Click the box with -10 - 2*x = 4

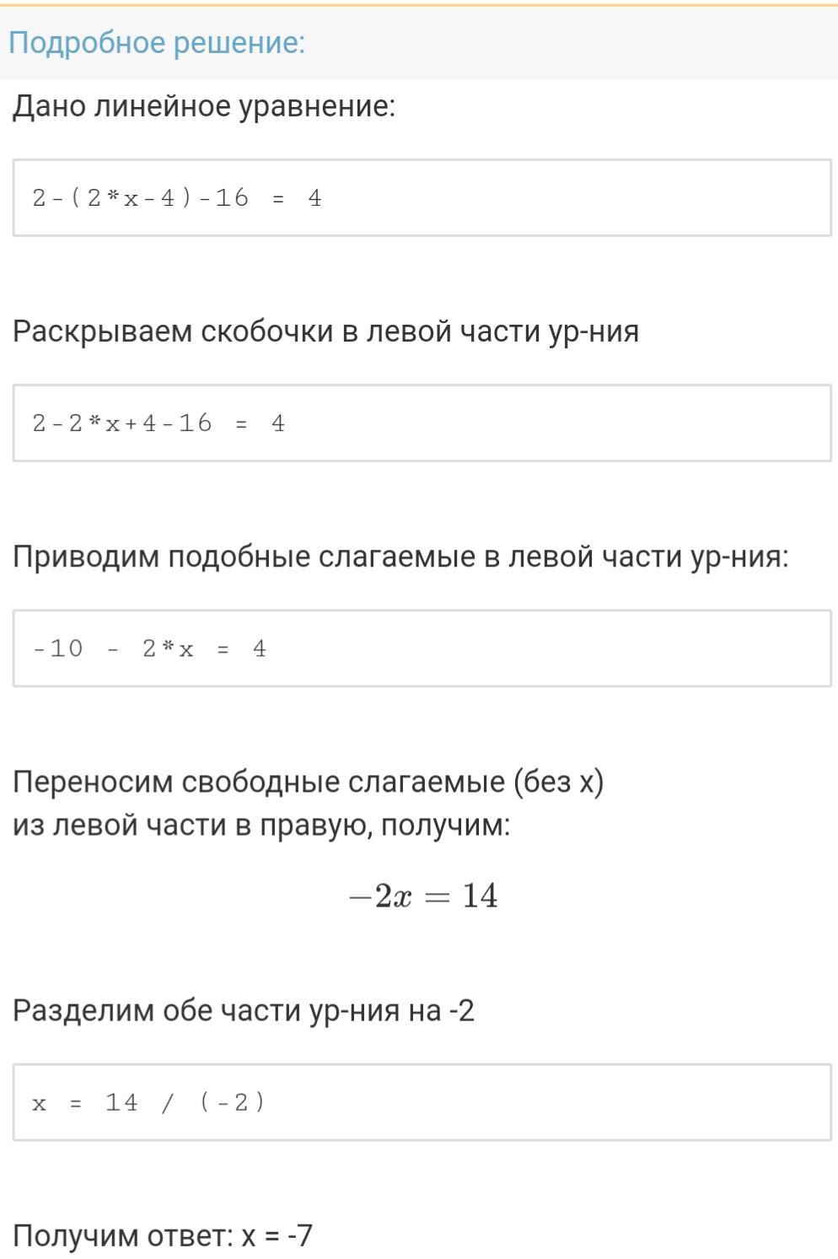(x=422, y=648)
